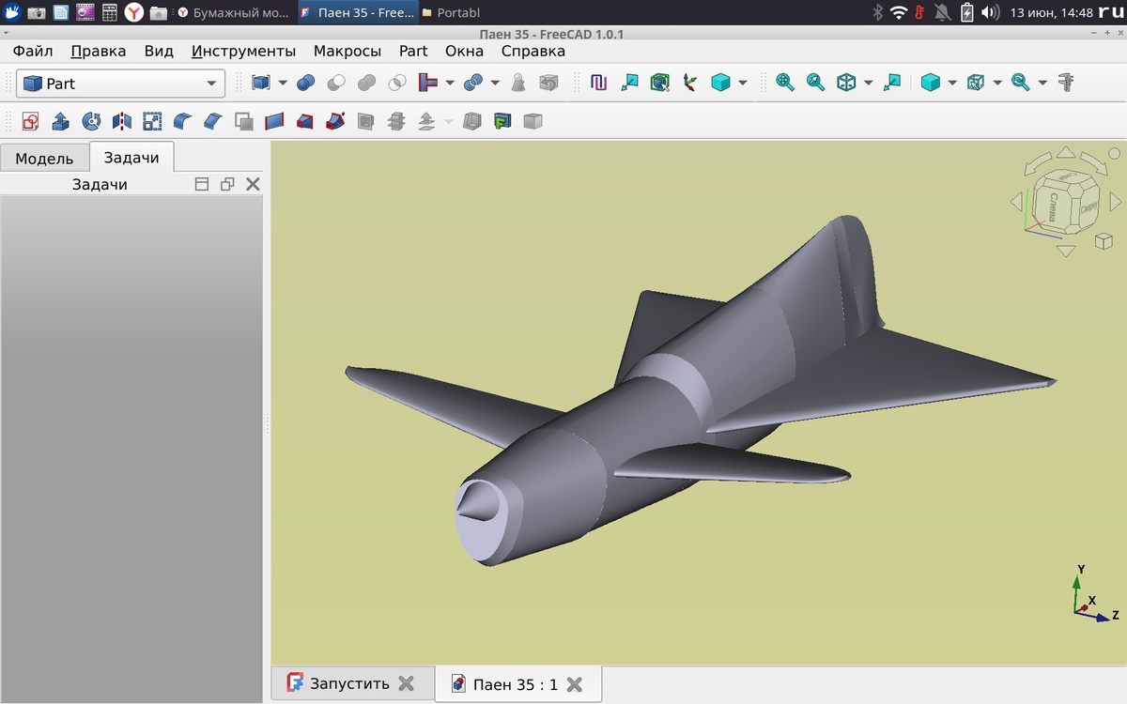Viewport: 1127px width, 704px height.
Task: Select the Revolve tool
Action: 91,121
